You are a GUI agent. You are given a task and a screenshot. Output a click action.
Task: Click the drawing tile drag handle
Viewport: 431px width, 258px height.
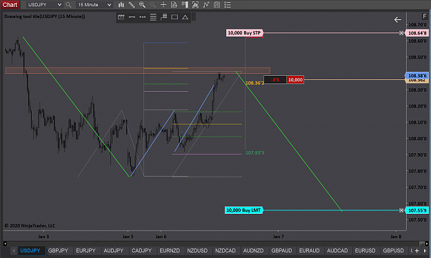coord(194,17)
